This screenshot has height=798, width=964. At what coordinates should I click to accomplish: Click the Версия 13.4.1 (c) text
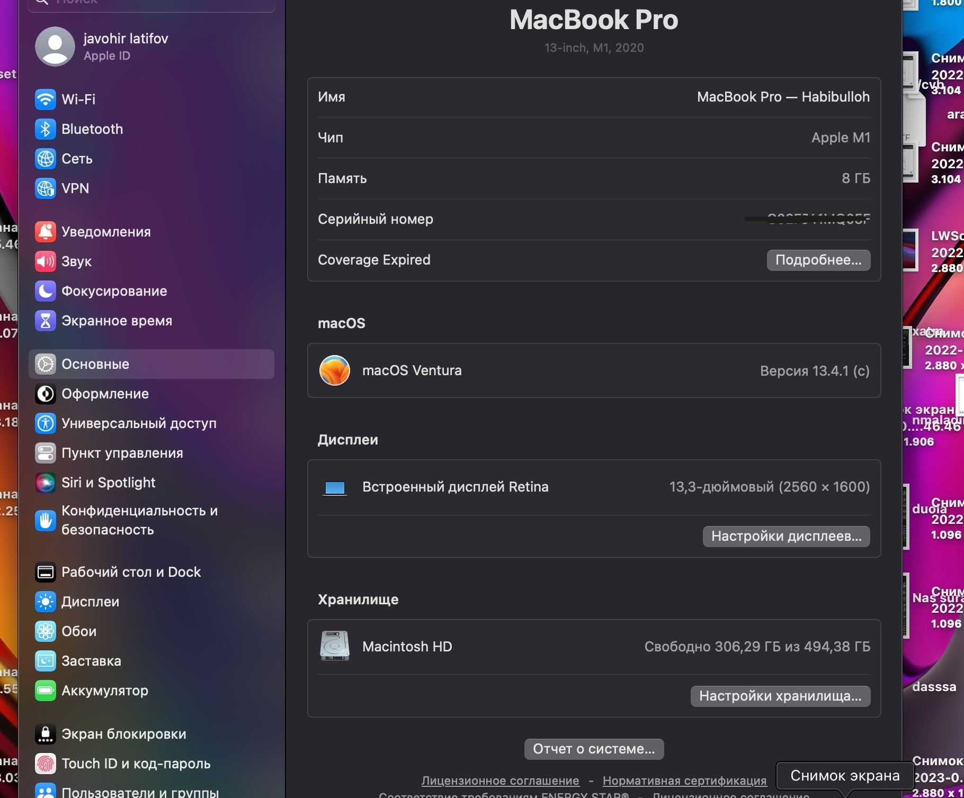[815, 371]
